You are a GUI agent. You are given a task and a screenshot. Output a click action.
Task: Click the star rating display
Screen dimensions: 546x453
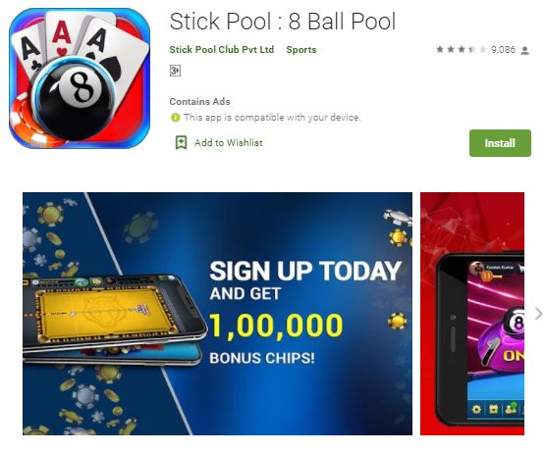point(462,50)
